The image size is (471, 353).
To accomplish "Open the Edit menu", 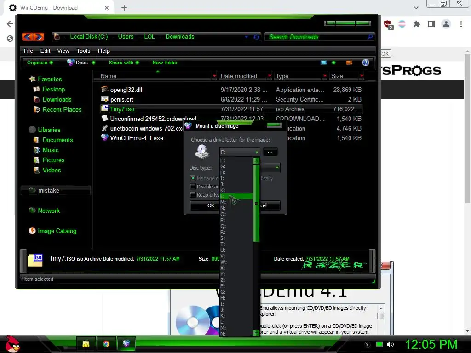I will pos(46,51).
